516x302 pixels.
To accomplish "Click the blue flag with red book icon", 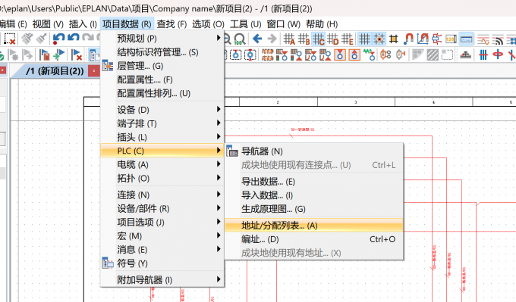I will tap(44, 54).
